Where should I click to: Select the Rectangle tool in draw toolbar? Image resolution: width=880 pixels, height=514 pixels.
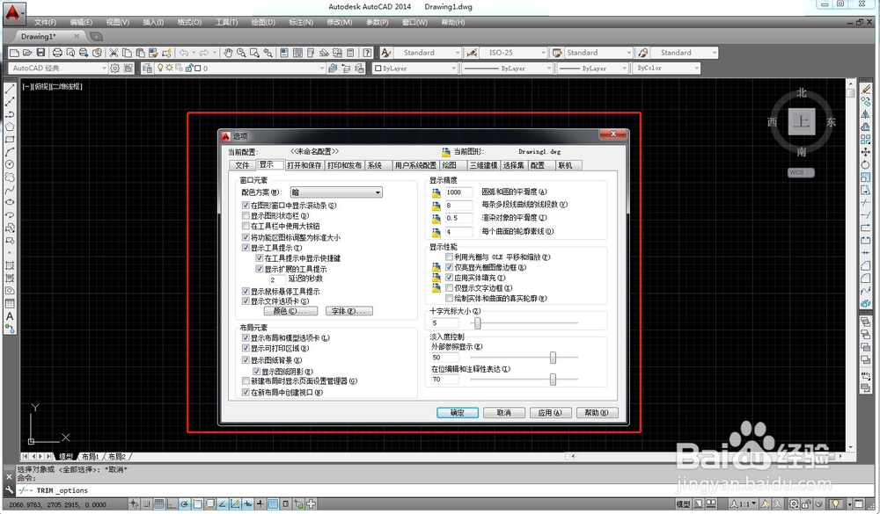click(10, 140)
